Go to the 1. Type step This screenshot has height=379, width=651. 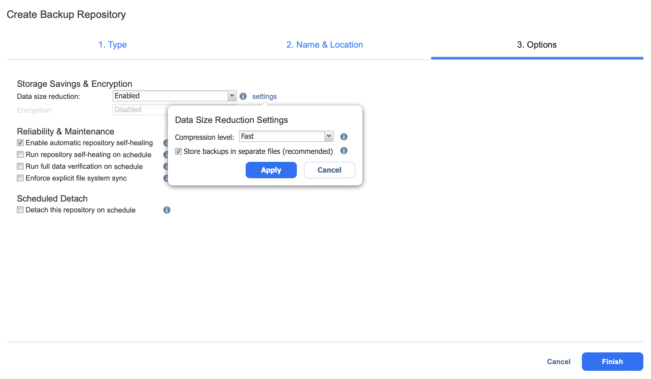coord(112,45)
